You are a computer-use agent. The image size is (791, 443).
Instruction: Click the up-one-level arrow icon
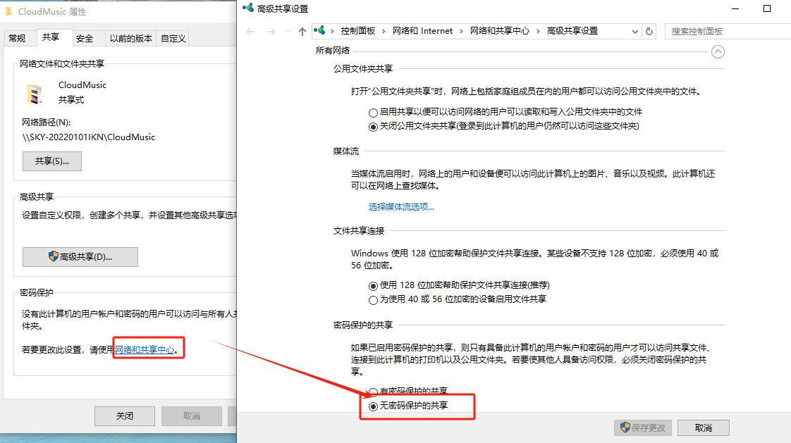302,32
